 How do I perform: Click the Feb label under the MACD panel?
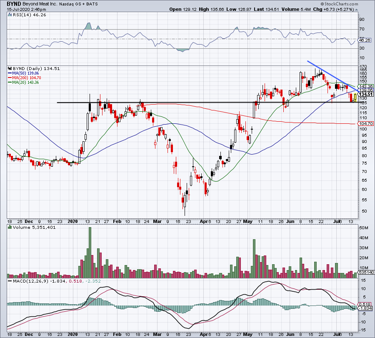[117, 334]
